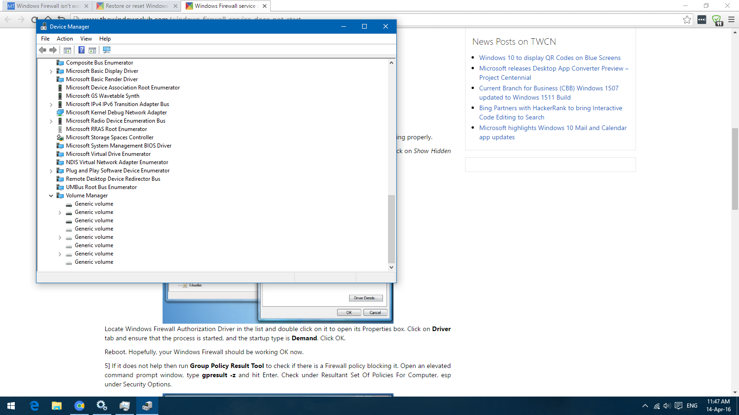Open the network status tray icon

656,406
